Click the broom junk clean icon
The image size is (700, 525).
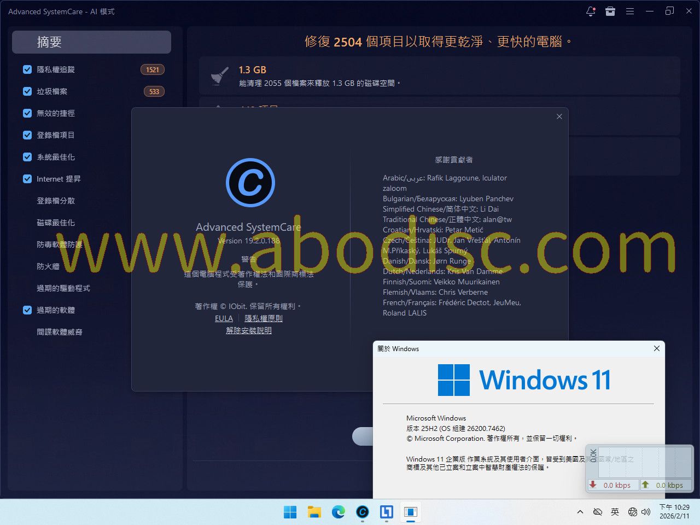pos(220,75)
